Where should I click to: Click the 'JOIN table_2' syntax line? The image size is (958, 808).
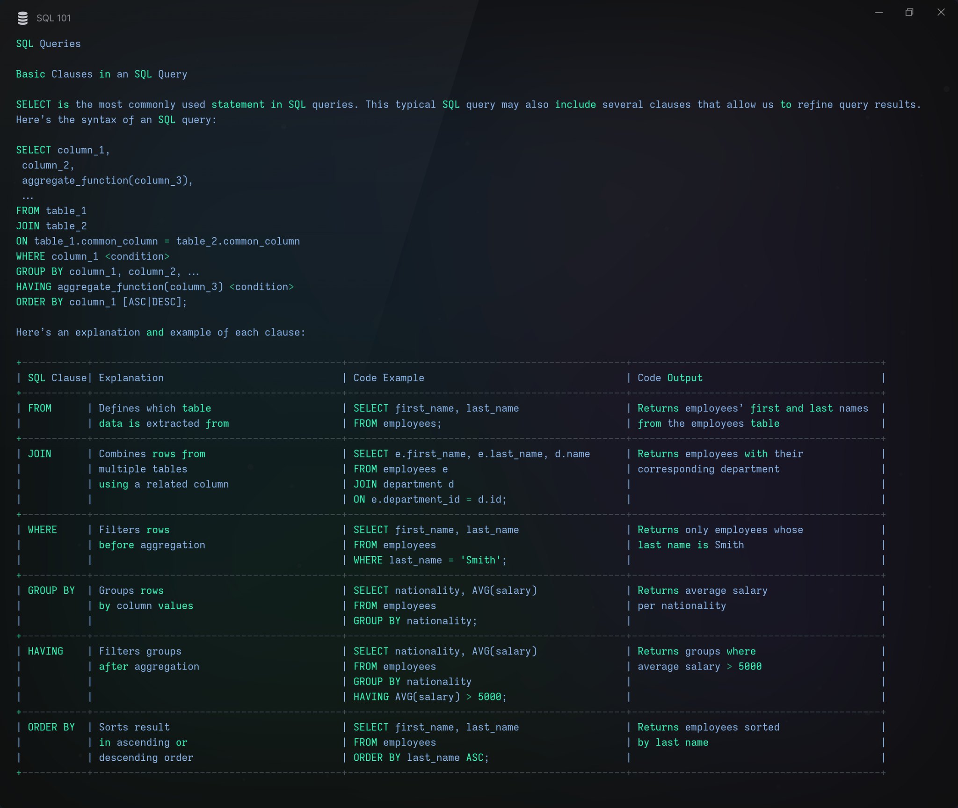click(x=51, y=226)
